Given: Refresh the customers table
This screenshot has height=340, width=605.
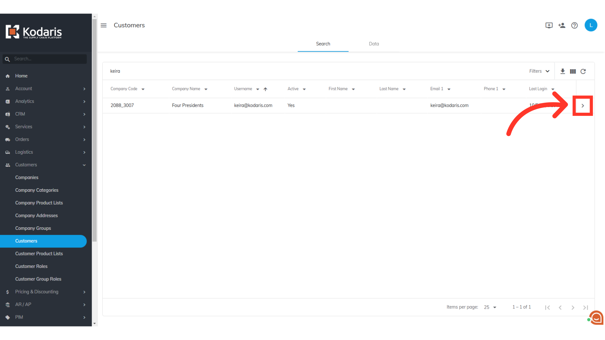Looking at the screenshot, I should click(583, 71).
